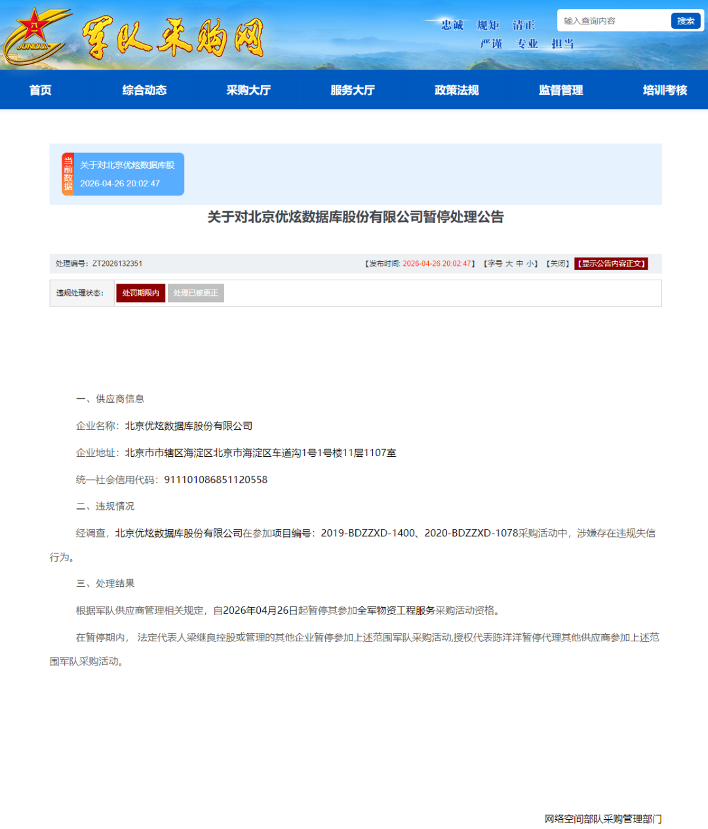Click the credit code 911101086851120558
Image resolution: width=708 pixels, height=829 pixels.
[216, 480]
